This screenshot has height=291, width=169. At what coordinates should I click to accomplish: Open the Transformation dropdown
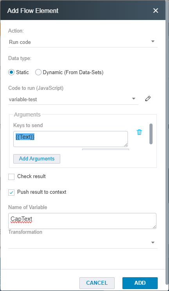(83, 243)
